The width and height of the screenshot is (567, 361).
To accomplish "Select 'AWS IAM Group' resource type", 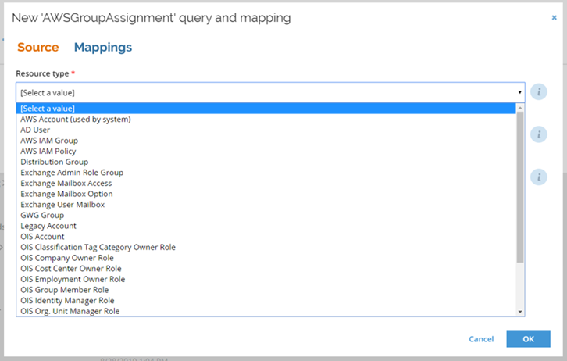I will click(x=266, y=141).
